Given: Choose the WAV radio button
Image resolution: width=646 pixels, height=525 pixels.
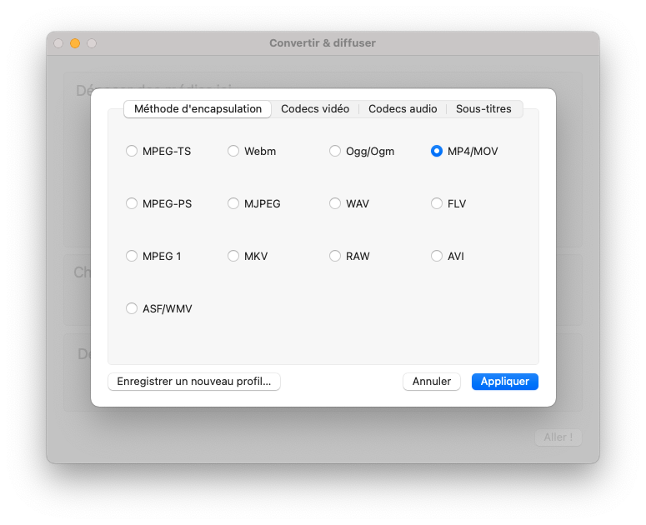Looking at the screenshot, I should [x=335, y=203].
